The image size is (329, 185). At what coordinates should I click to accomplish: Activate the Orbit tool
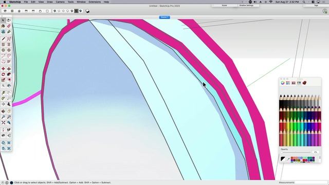click(x=3, y=112)
